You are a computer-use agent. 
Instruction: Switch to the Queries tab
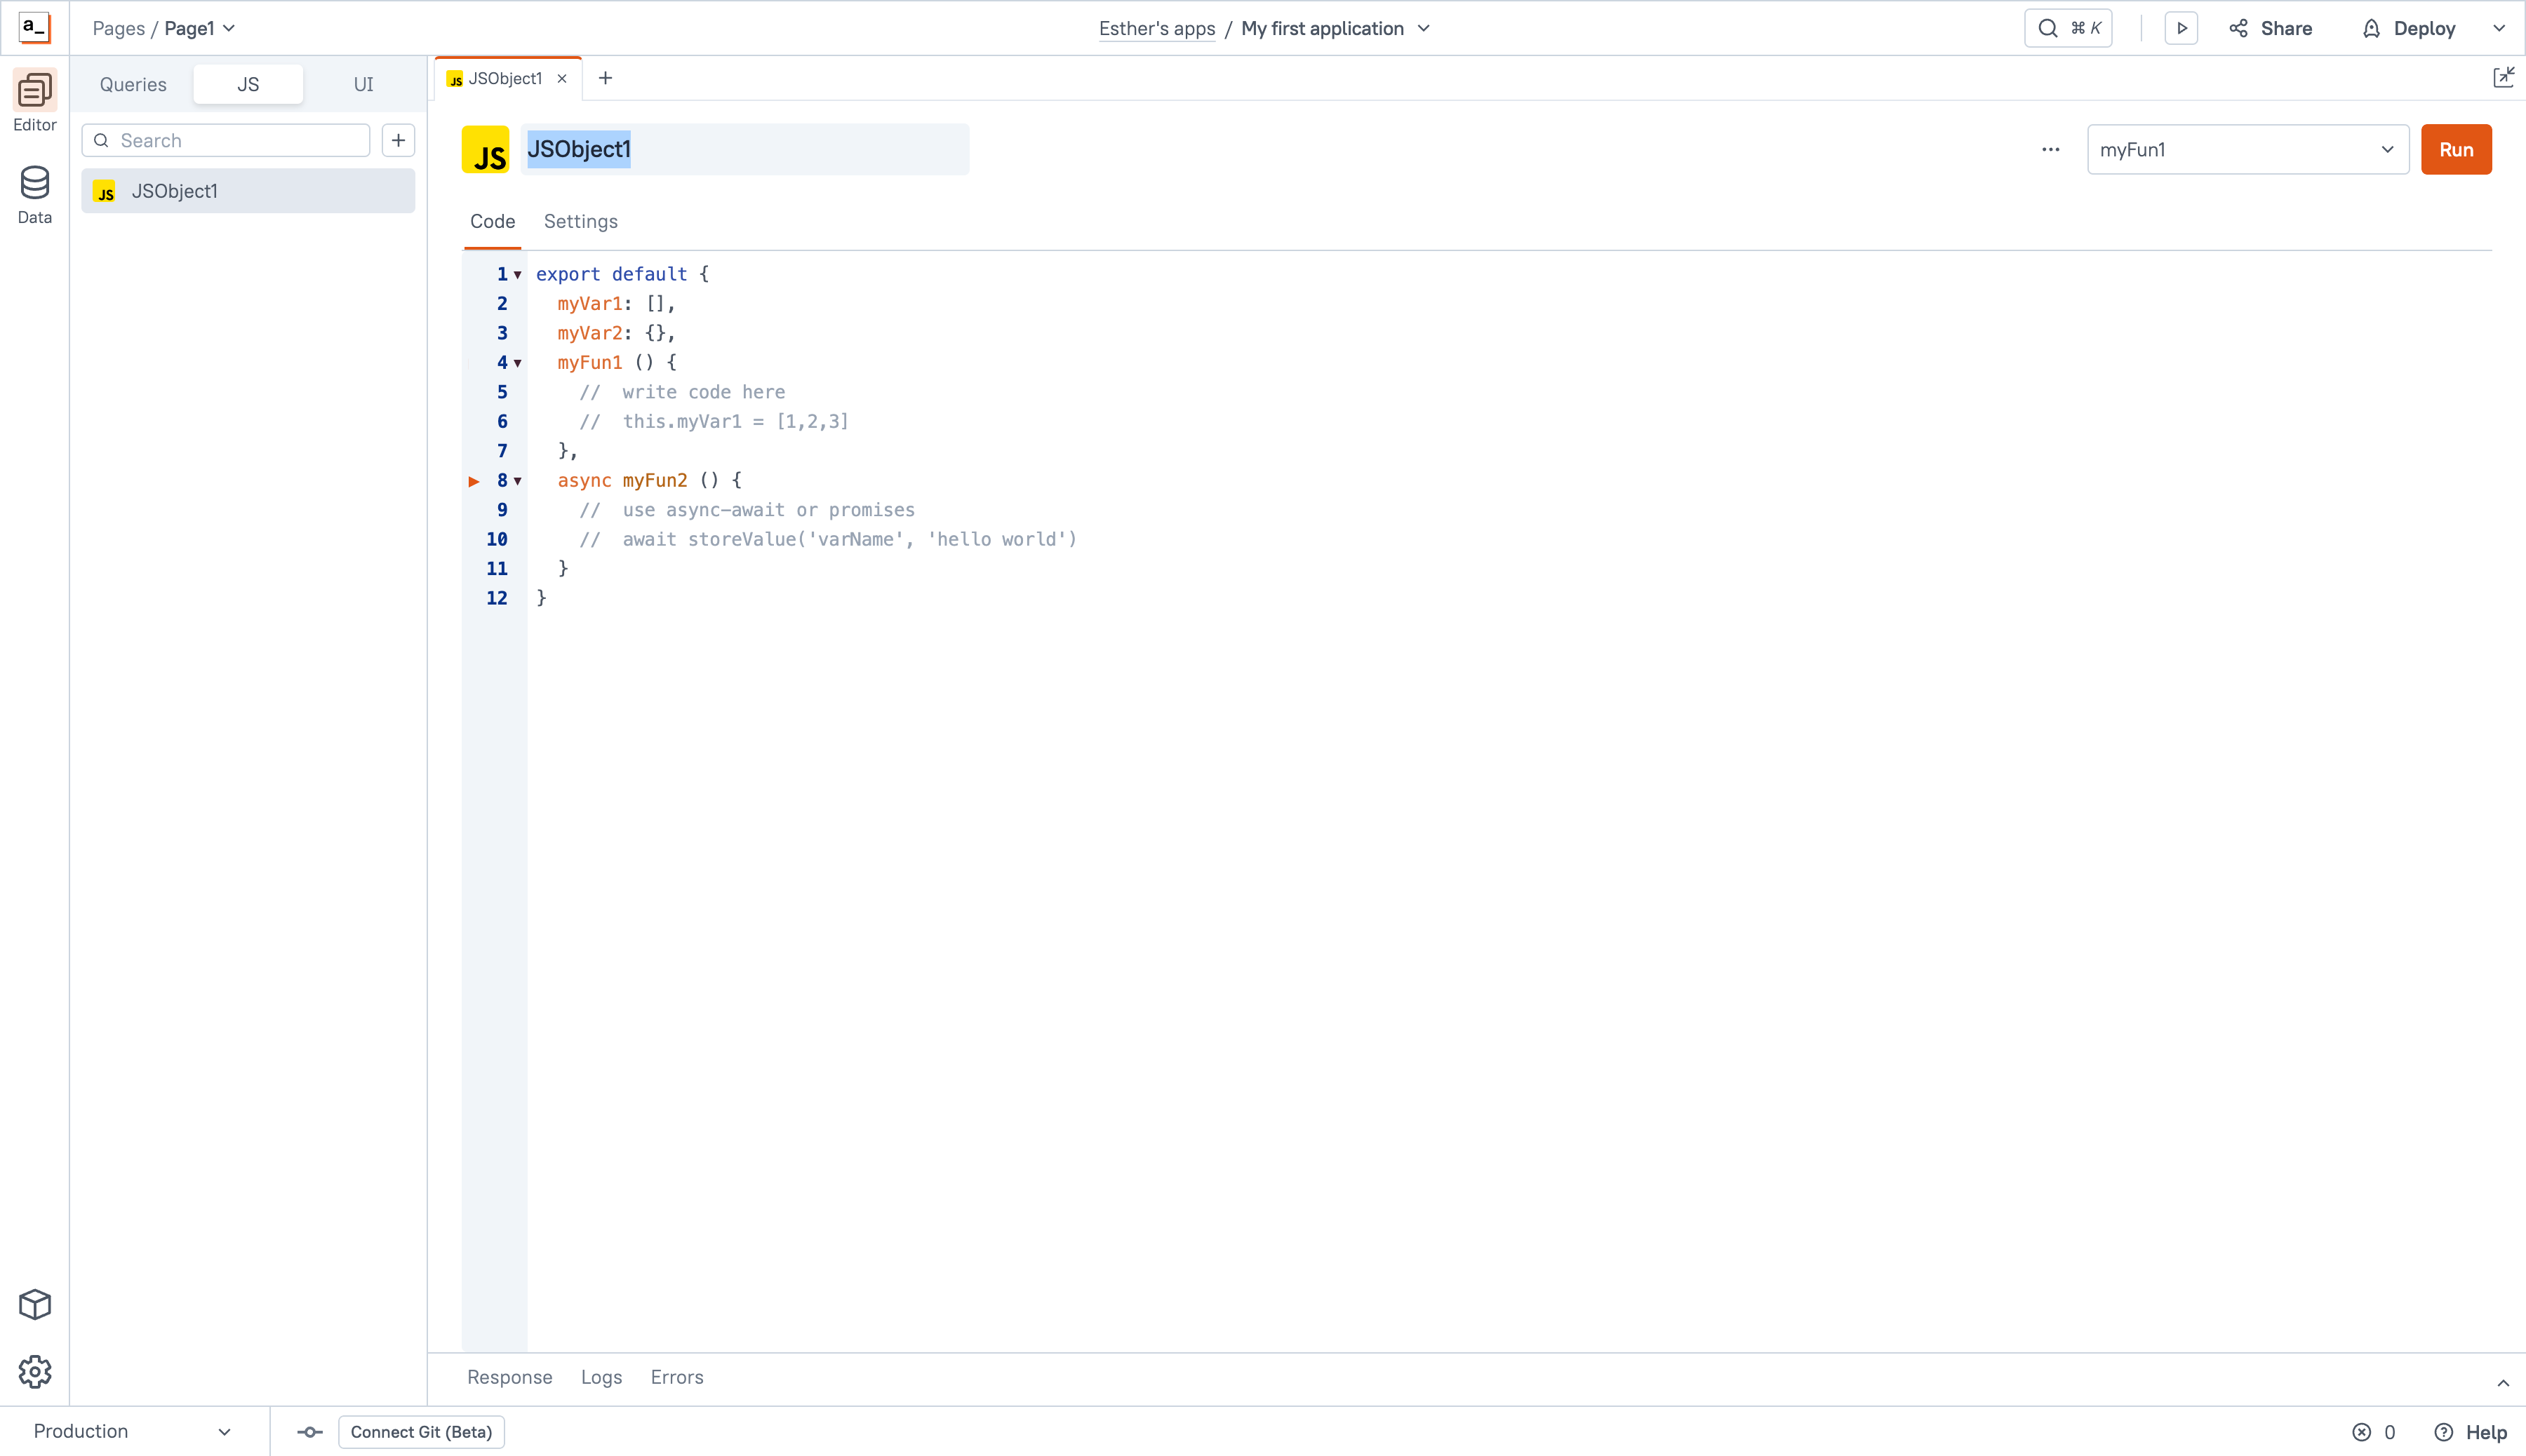coord(133,84)
